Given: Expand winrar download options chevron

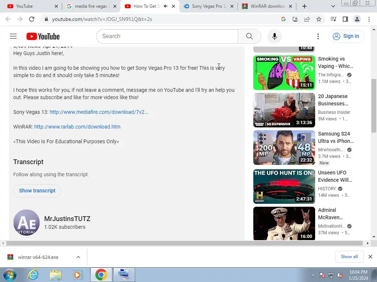Looking at the screenshot, I should coord(78,257).
